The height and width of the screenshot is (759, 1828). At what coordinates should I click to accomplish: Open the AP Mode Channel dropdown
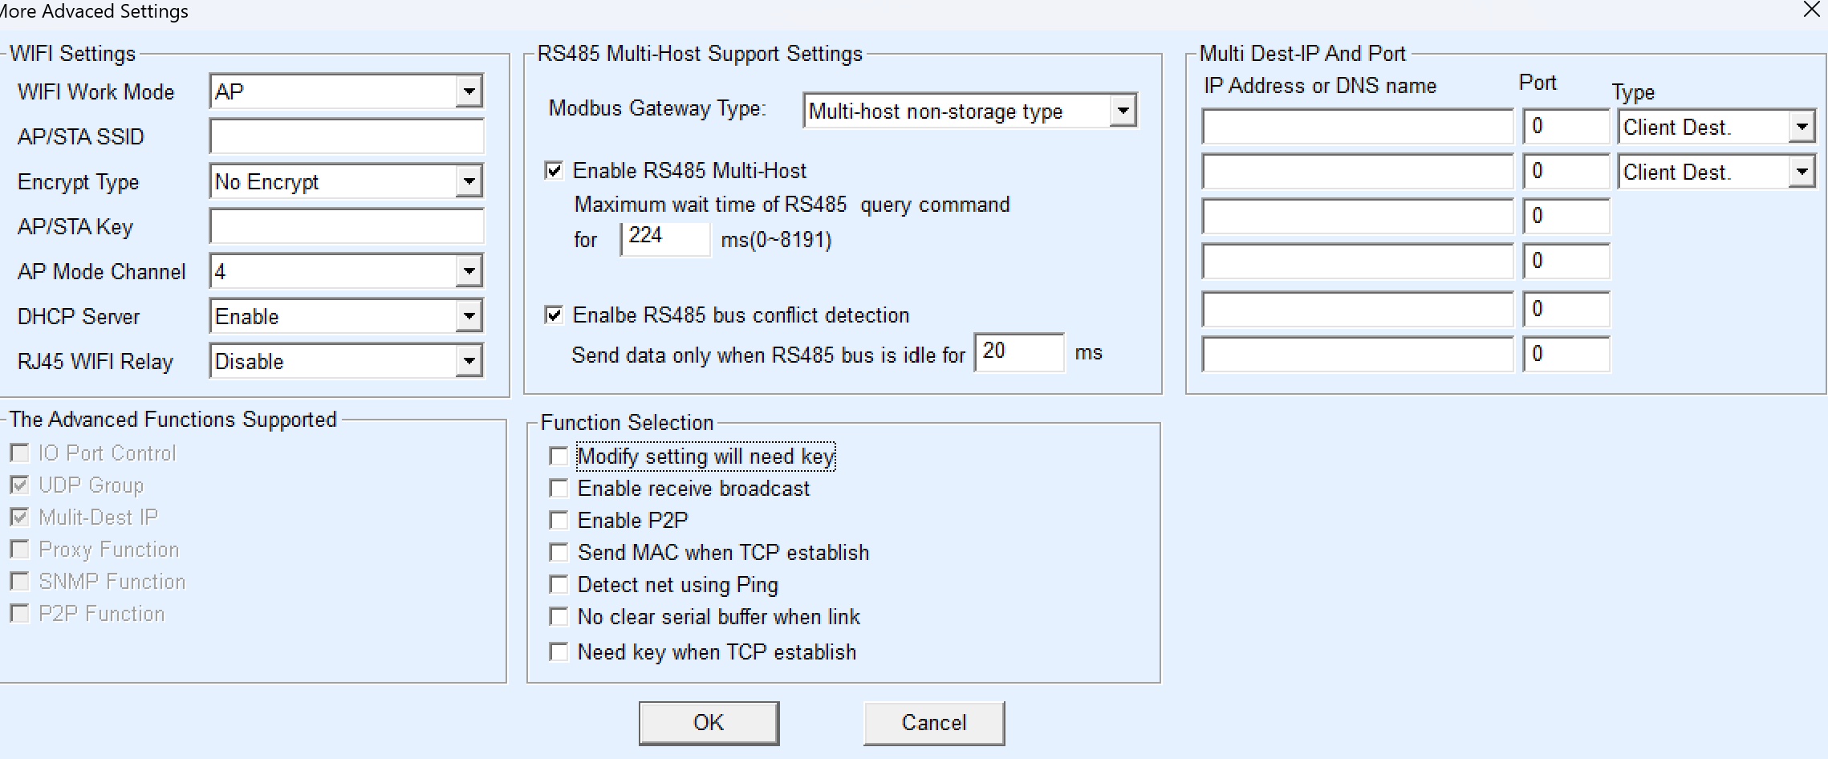point(469,271)
